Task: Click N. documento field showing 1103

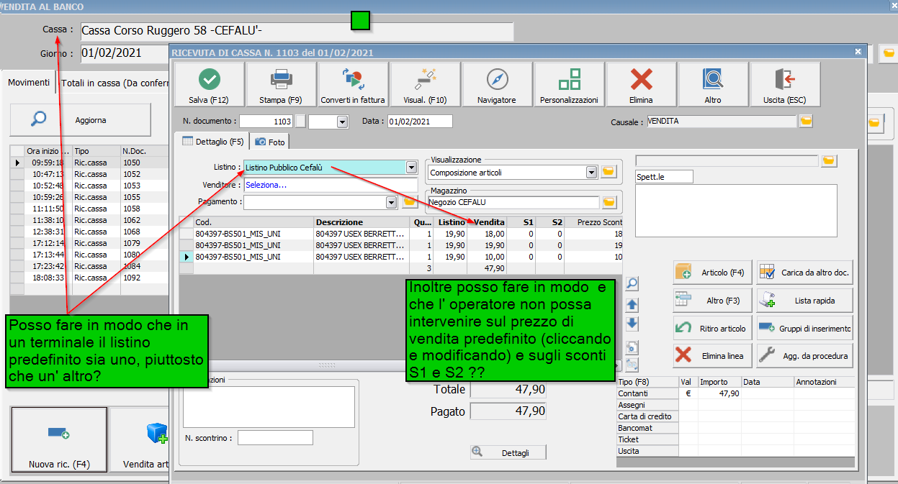Action: pyautogui.click(x=268, y=122)
